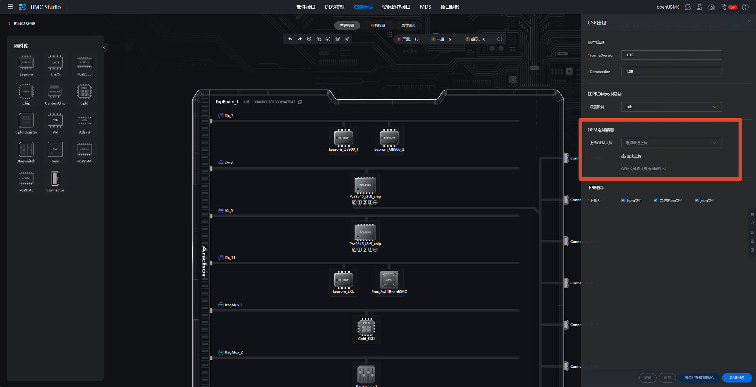Copy the ExpBoard_1 UID
The height and width of the screenshot is (387, 756).
pos(300,102)
